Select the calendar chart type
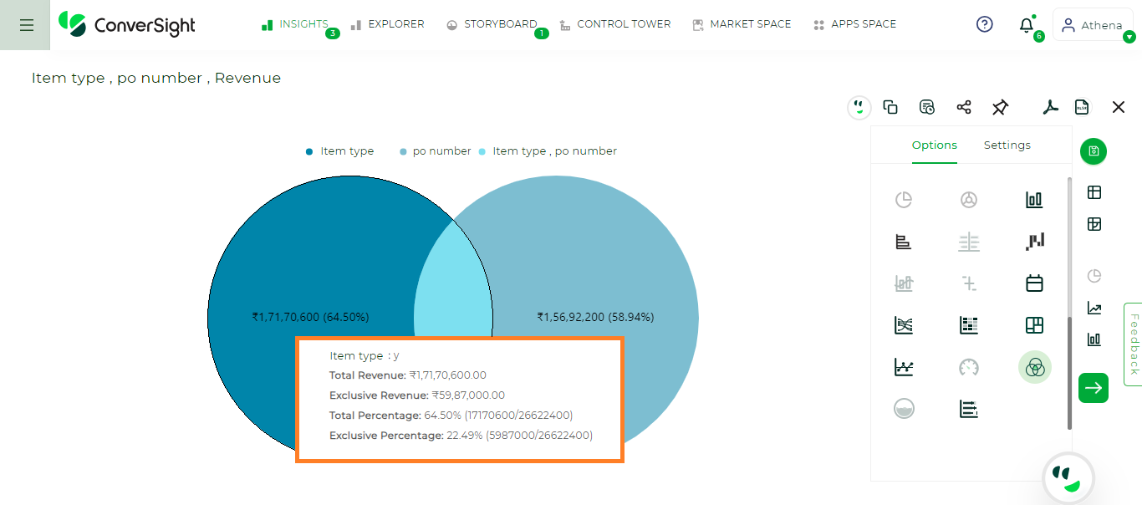This screenshot has height=505, width=1142. tap(1034, 283)
